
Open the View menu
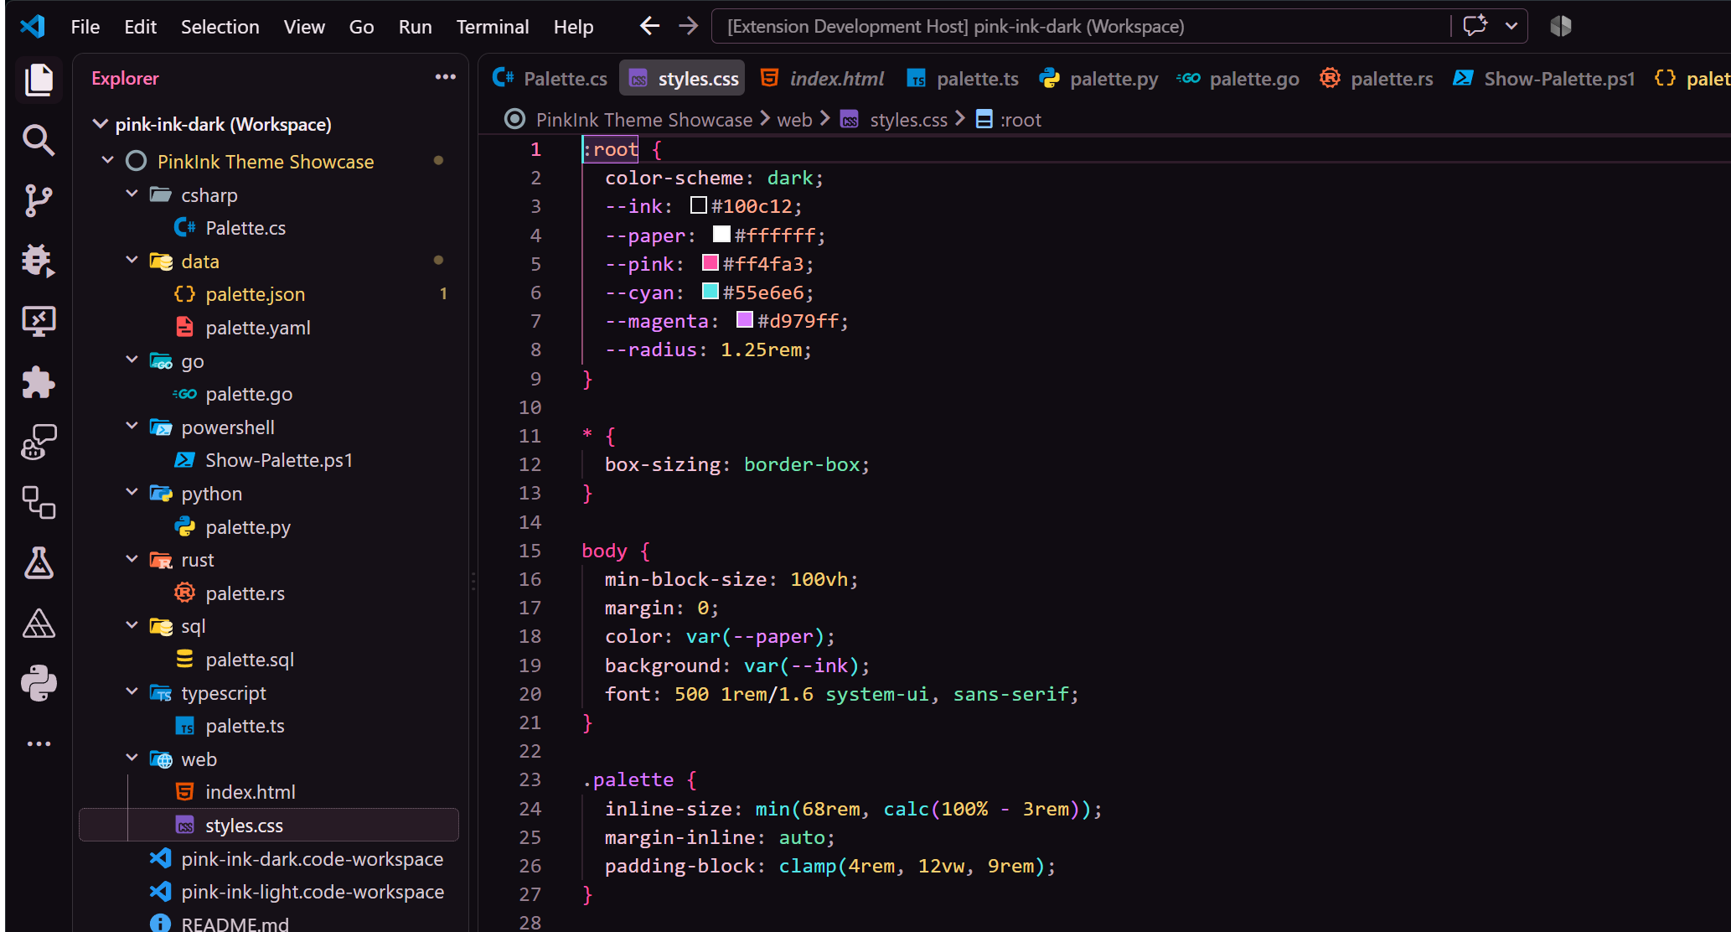pos(304,27)
